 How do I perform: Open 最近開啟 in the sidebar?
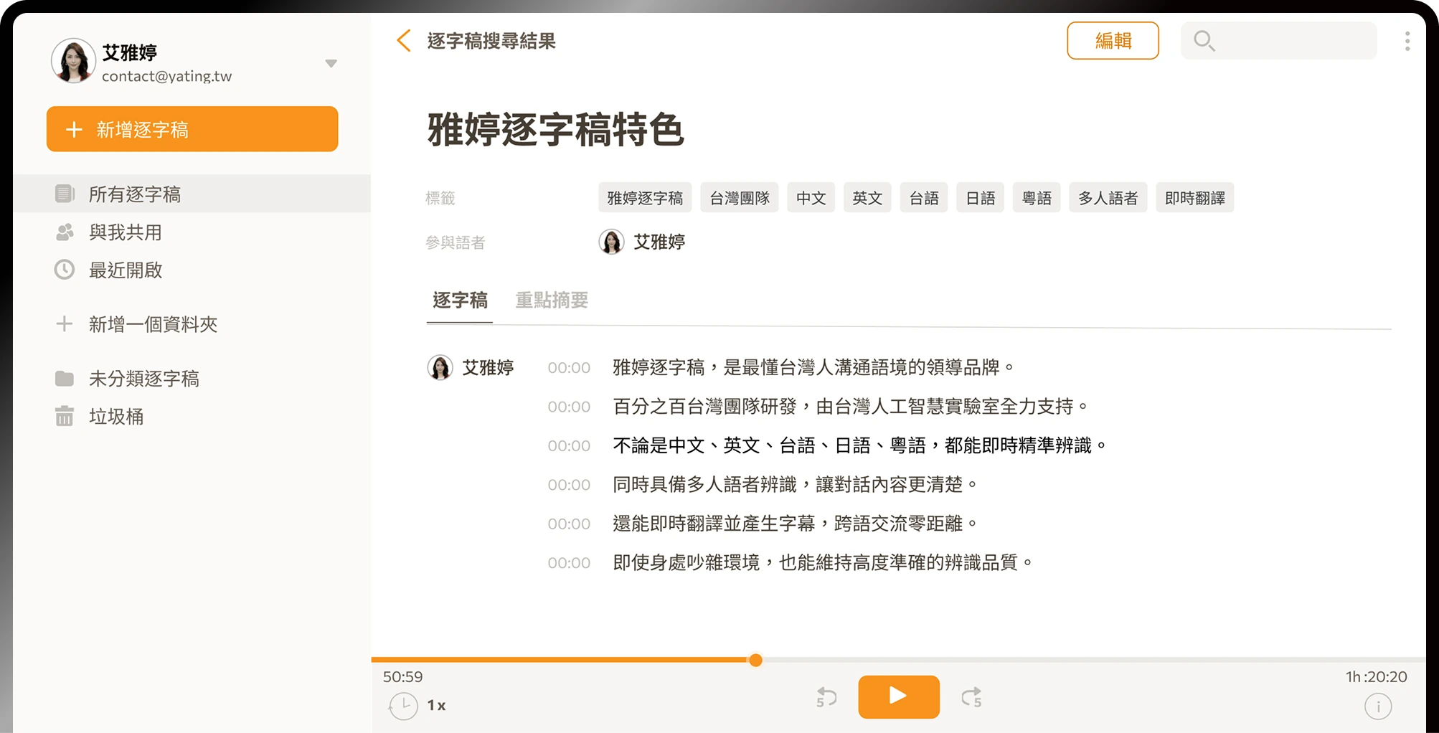pyautogui.click(x=125, y=270)
